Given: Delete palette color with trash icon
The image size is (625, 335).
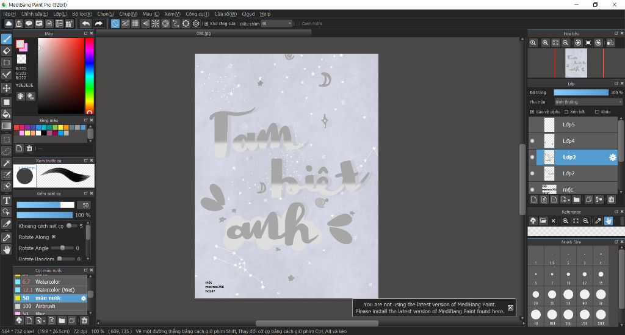Looking at the screenshot, I should point(29,148).
